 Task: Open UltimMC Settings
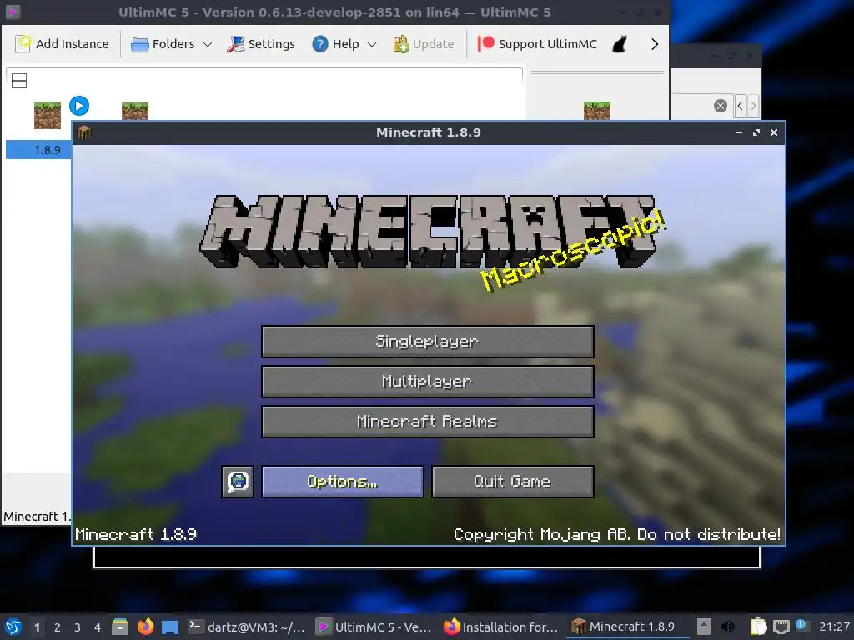261,44
